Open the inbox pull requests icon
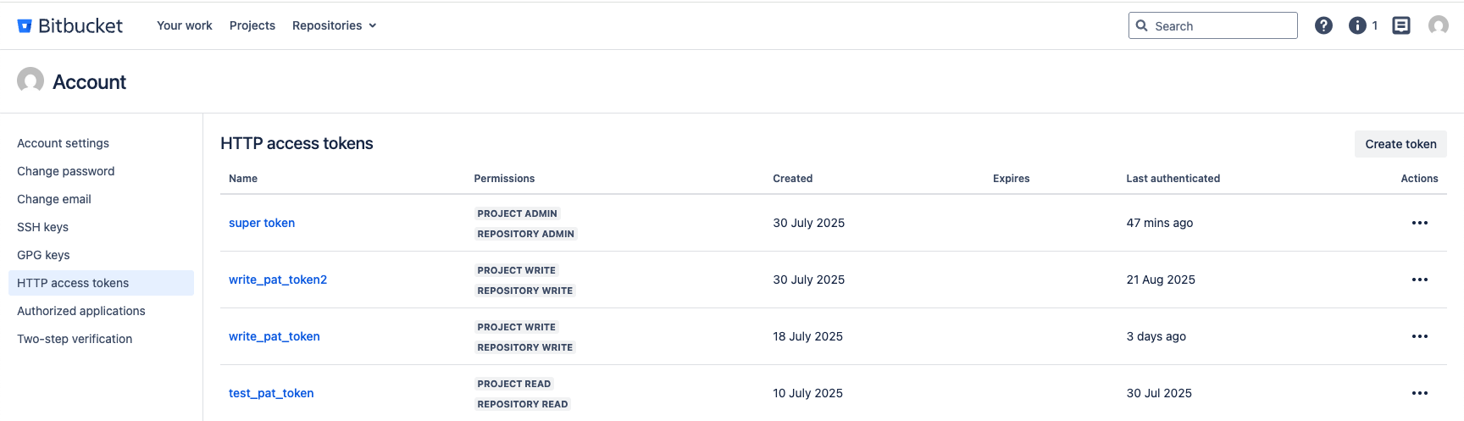 (1401, 25)
